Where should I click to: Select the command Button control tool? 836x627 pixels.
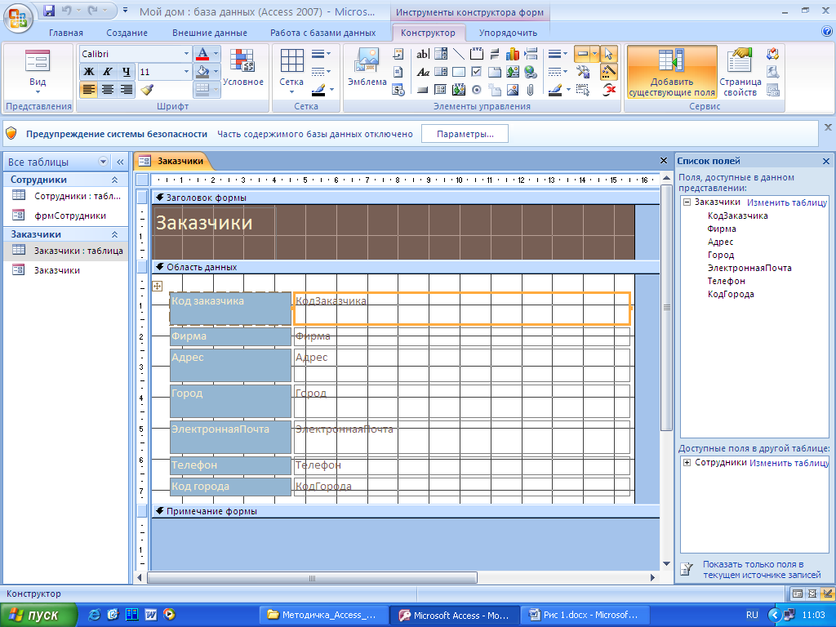423,90
